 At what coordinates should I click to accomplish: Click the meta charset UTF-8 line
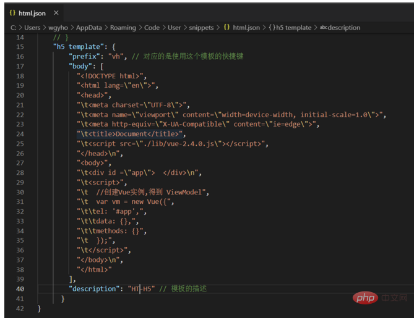pyautogui.click(x=131, y=105)
